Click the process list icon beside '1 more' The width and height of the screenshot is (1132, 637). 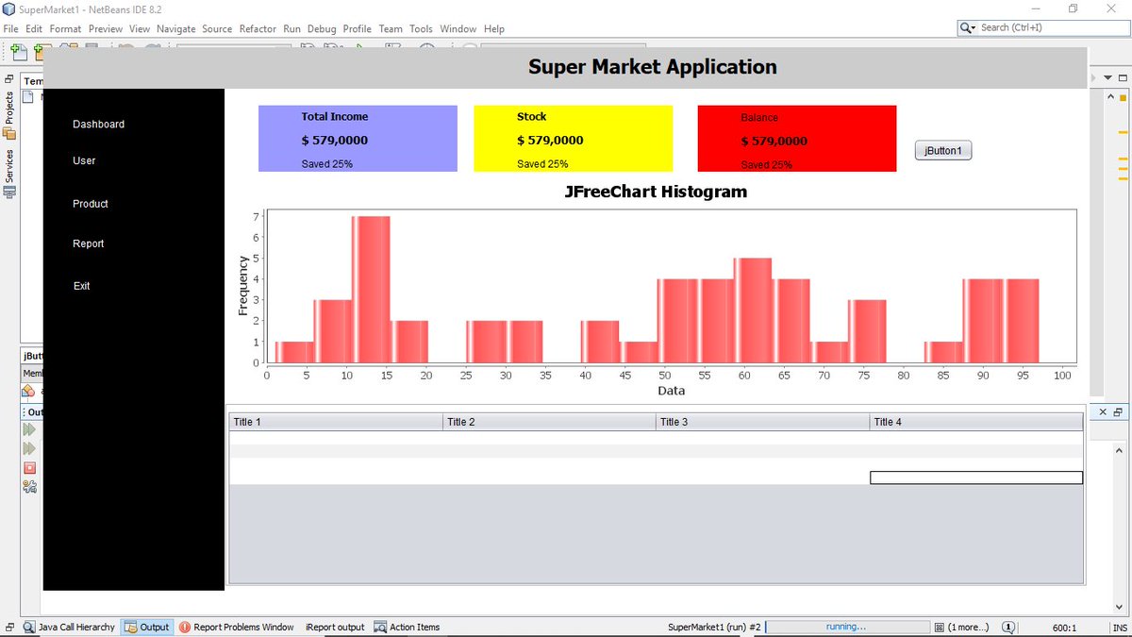coord(939,627)
